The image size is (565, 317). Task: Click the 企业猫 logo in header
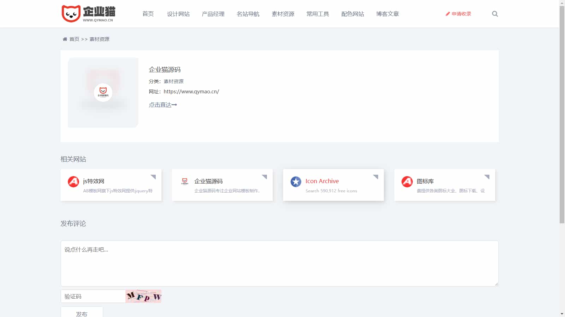(x=88, y=14)
